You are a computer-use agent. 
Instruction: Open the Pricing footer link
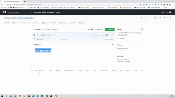click(114, 71)
